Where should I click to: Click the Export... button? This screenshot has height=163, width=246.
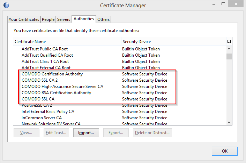coord(116,133)
